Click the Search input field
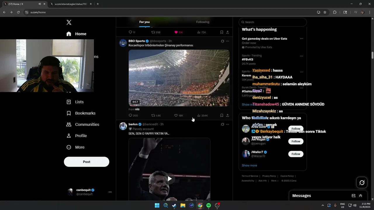The image size is (374, 210). [x=273, y=22]
